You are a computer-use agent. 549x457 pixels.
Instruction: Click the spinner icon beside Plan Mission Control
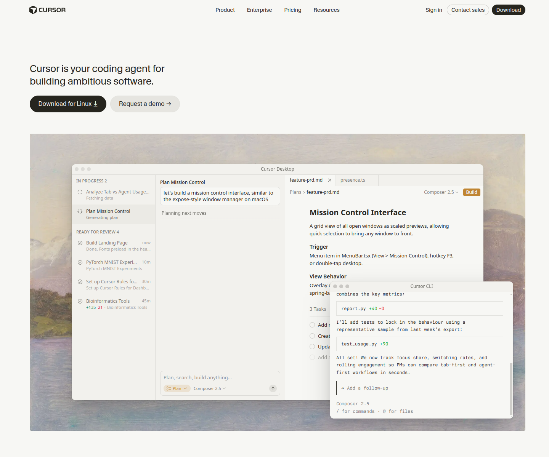[80, 211]
